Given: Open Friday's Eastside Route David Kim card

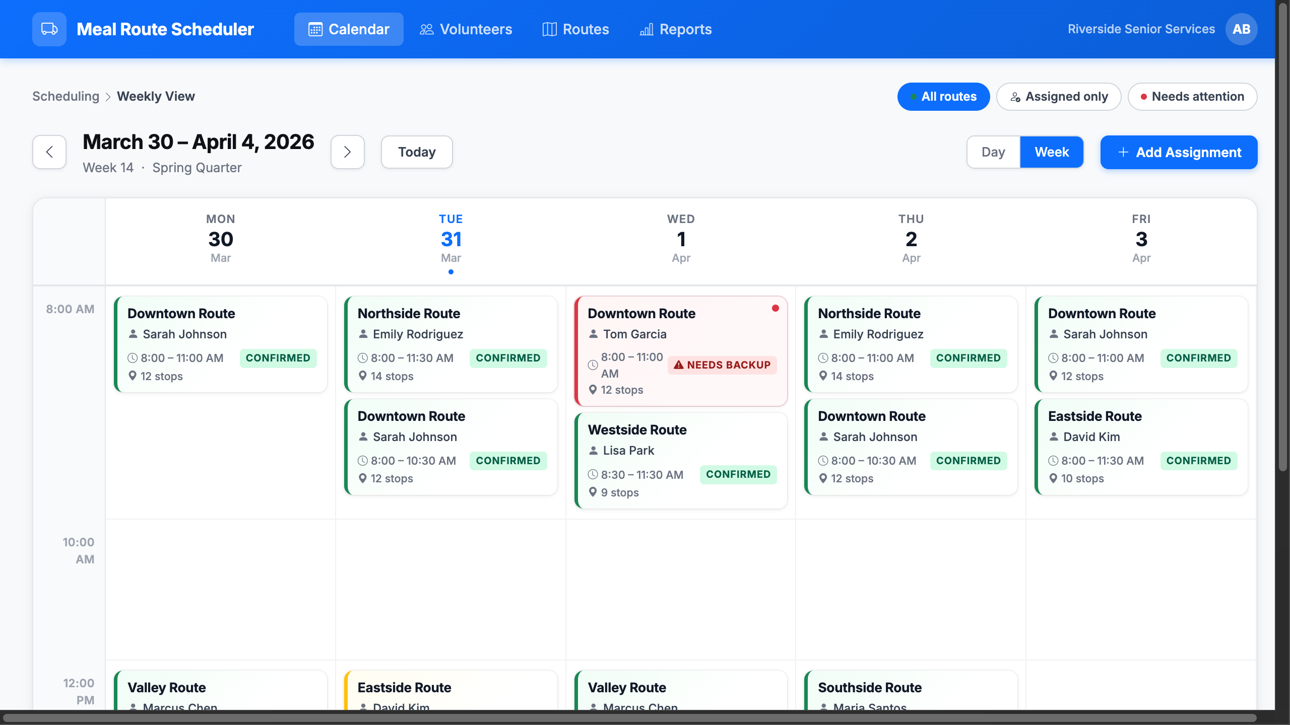Looking at the screenshot, I should click(x=1141, y=447).
